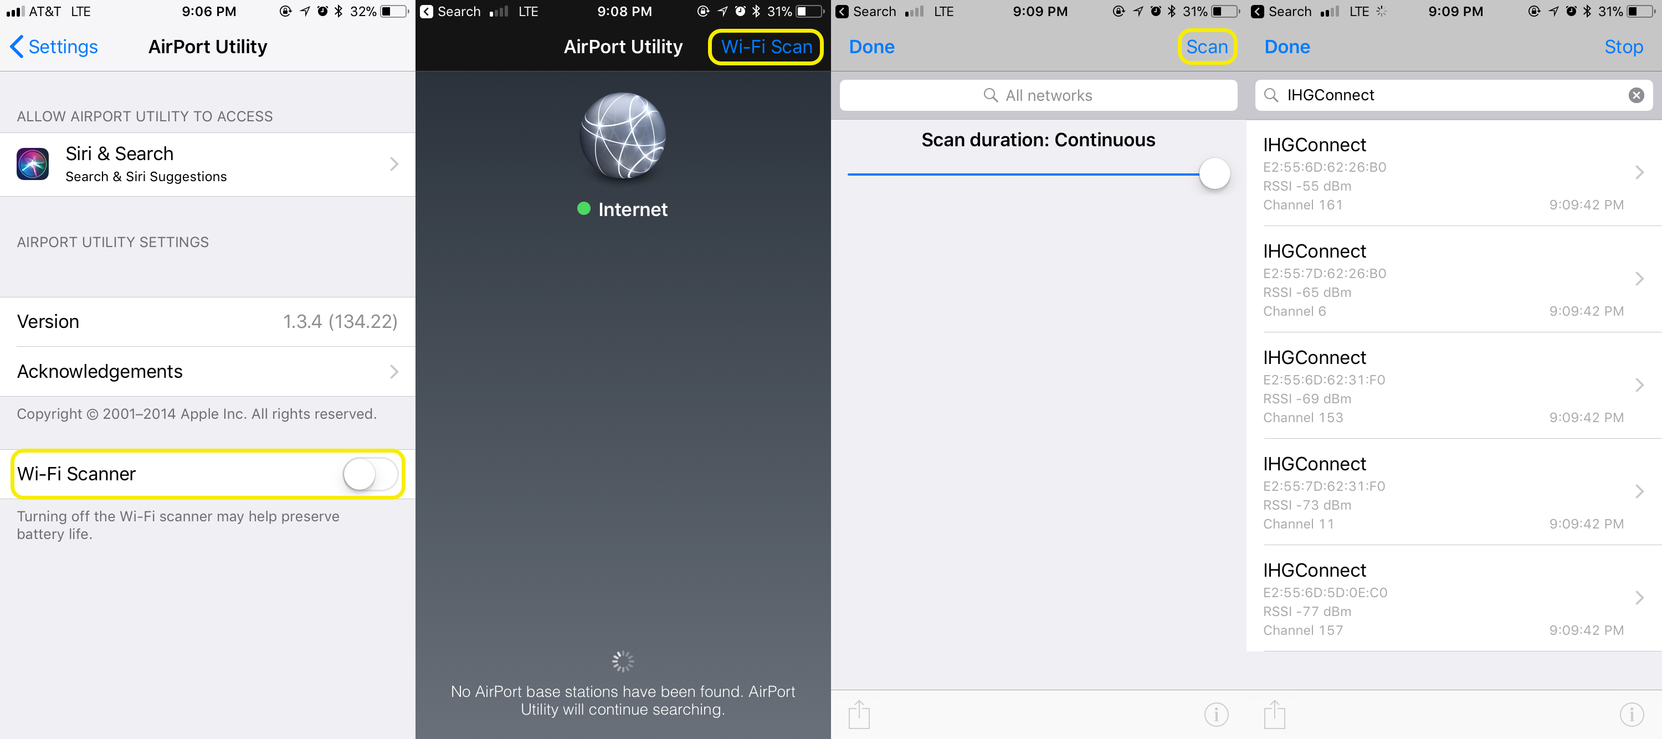
Task: Tap the Siri app icon
Action: click(33, 164)
